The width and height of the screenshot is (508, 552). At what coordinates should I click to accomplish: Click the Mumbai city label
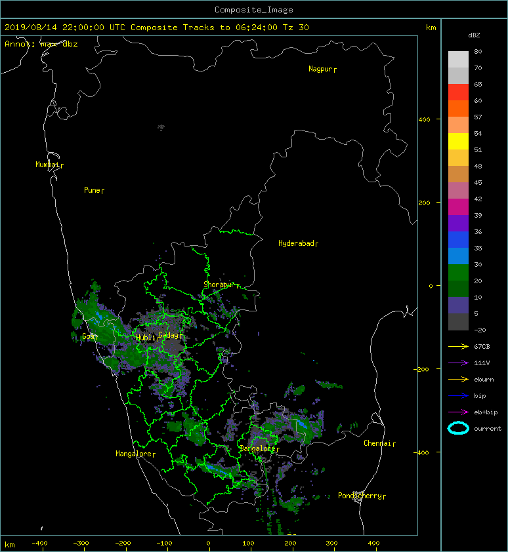coord(47,165)
